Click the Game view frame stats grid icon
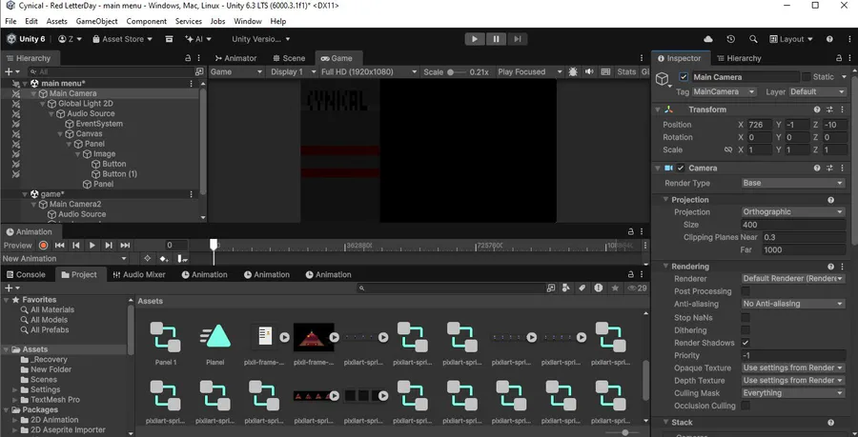This screenshot has width=858, height=437. (605, 71)
